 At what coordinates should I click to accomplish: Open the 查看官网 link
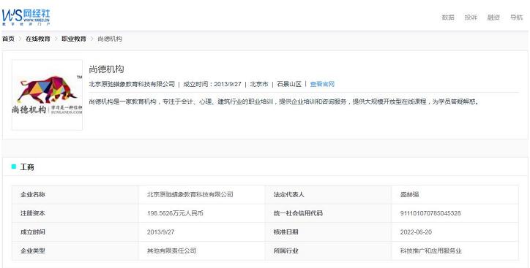pos(322,84)
